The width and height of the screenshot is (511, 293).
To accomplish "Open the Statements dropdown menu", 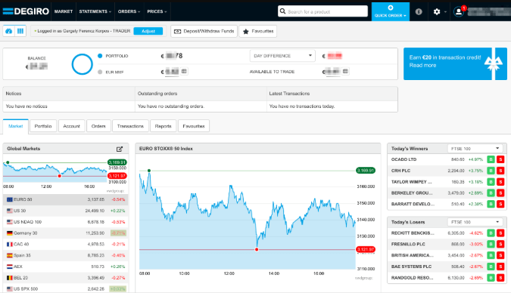I will coord(95,11).
